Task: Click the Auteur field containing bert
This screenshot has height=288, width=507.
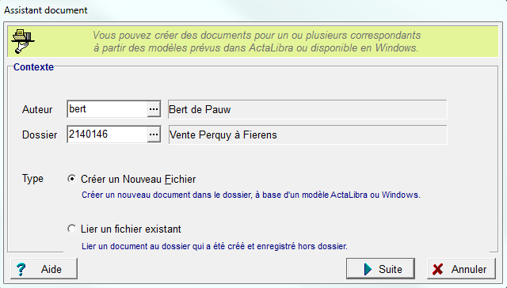Action: coord(108,109)
